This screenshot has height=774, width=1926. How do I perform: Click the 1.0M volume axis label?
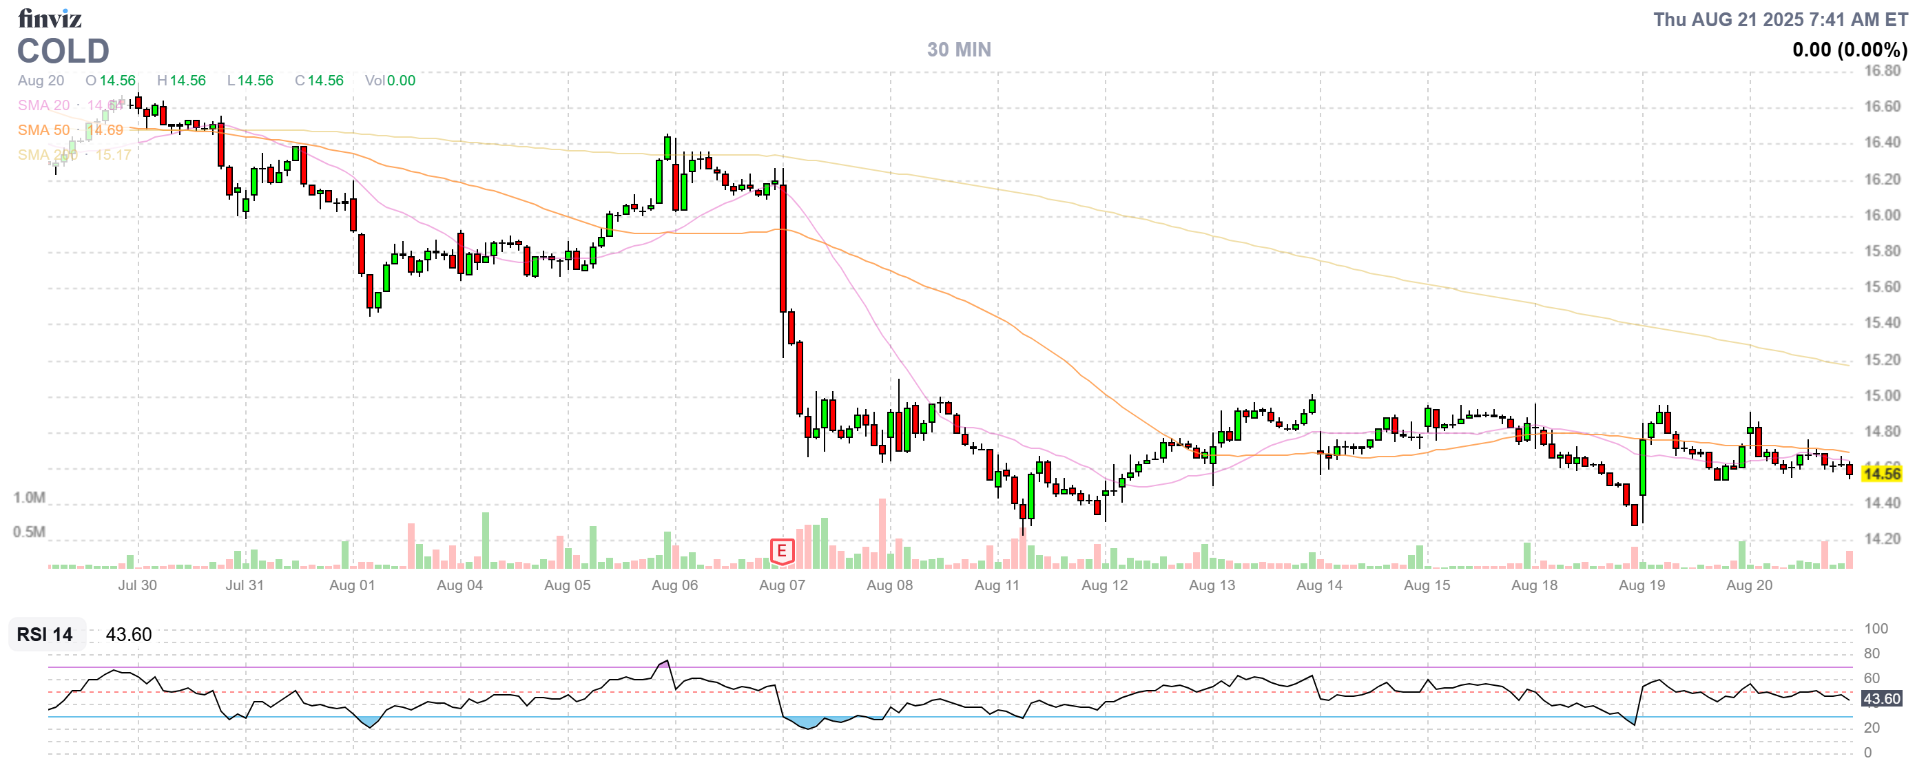tap(29, 498)
